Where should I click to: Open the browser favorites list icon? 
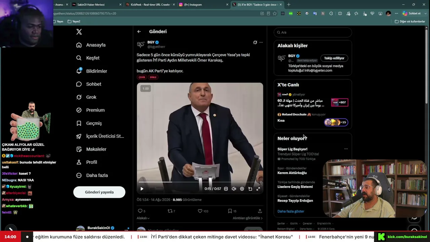click(356, 13)
